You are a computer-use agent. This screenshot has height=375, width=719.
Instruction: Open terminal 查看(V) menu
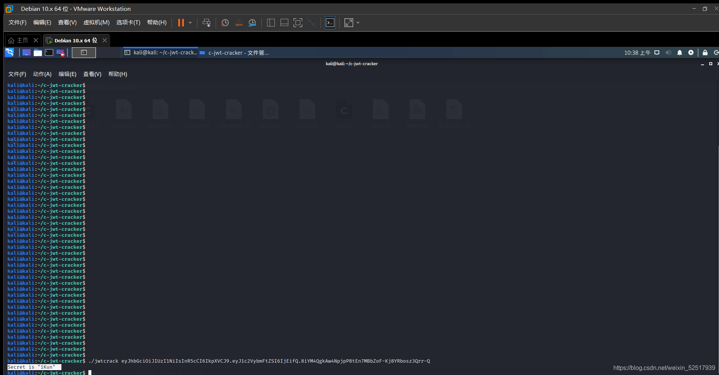pyautogui.click(x=92, y=74)
